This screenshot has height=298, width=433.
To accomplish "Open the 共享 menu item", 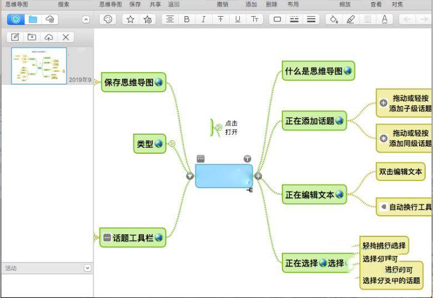I will point(155,4).
